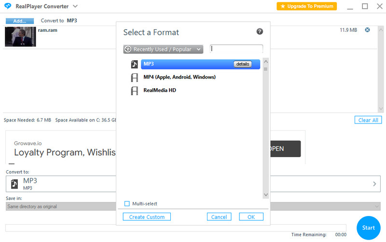Select RealMedia HD format entry
This screenshot has height=242, width=386.
coord(160,91)
